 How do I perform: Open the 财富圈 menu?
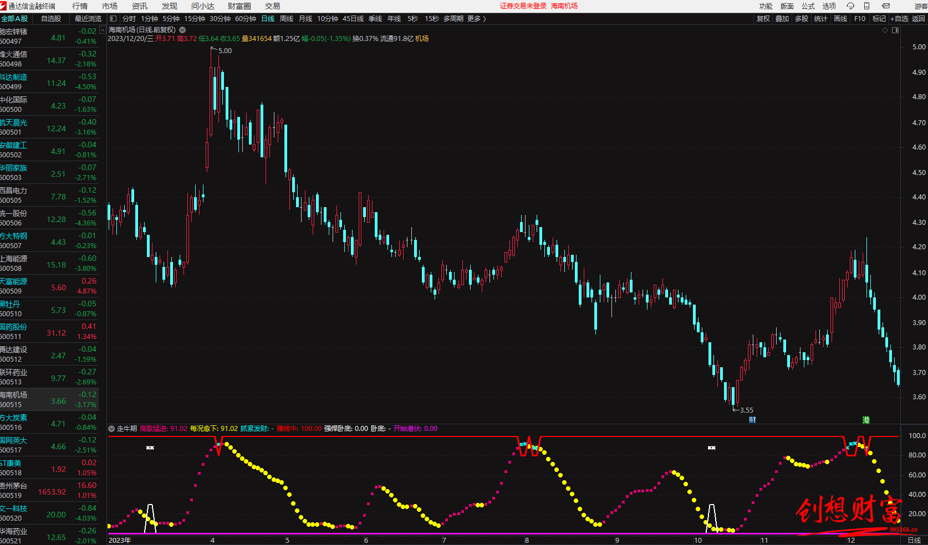[x=239, y=6]
